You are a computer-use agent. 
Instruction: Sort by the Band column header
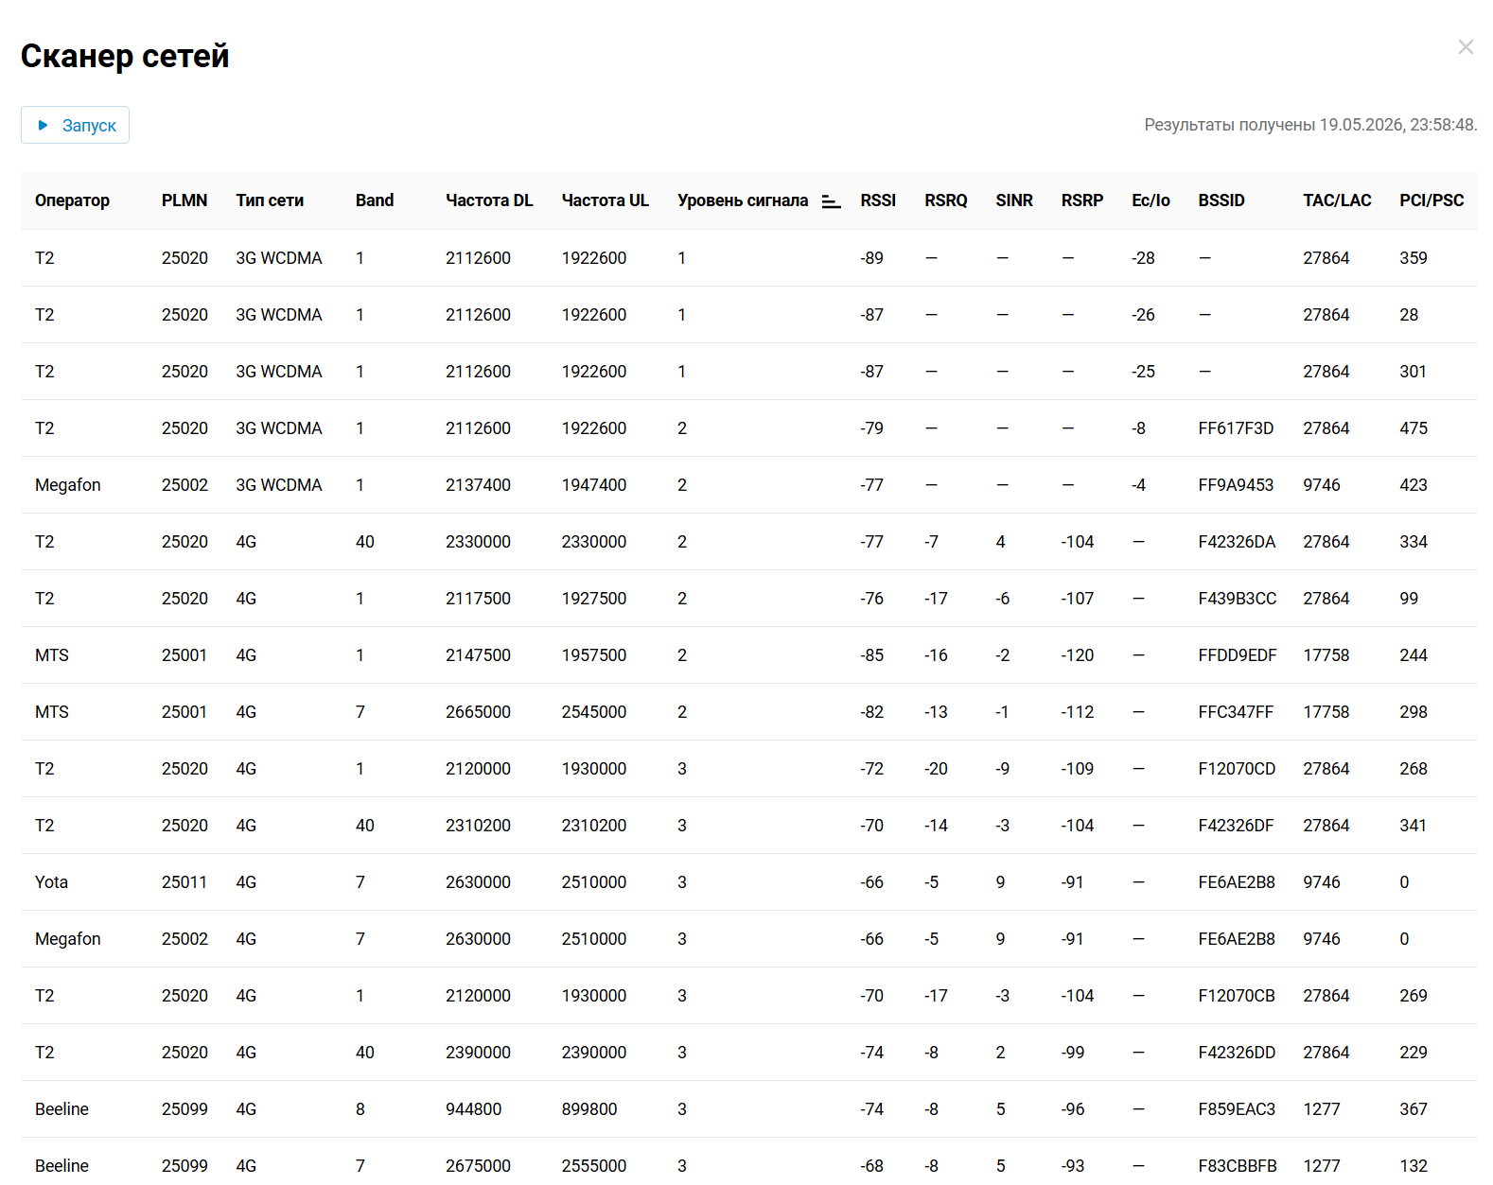pos(375,200)
